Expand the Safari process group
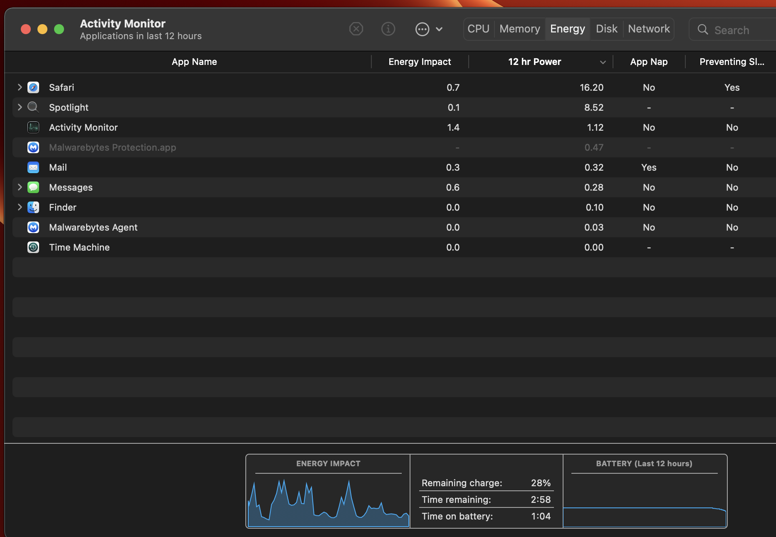Image resolution: width=776 pixels, height=537 pixels. pos(20,87)
